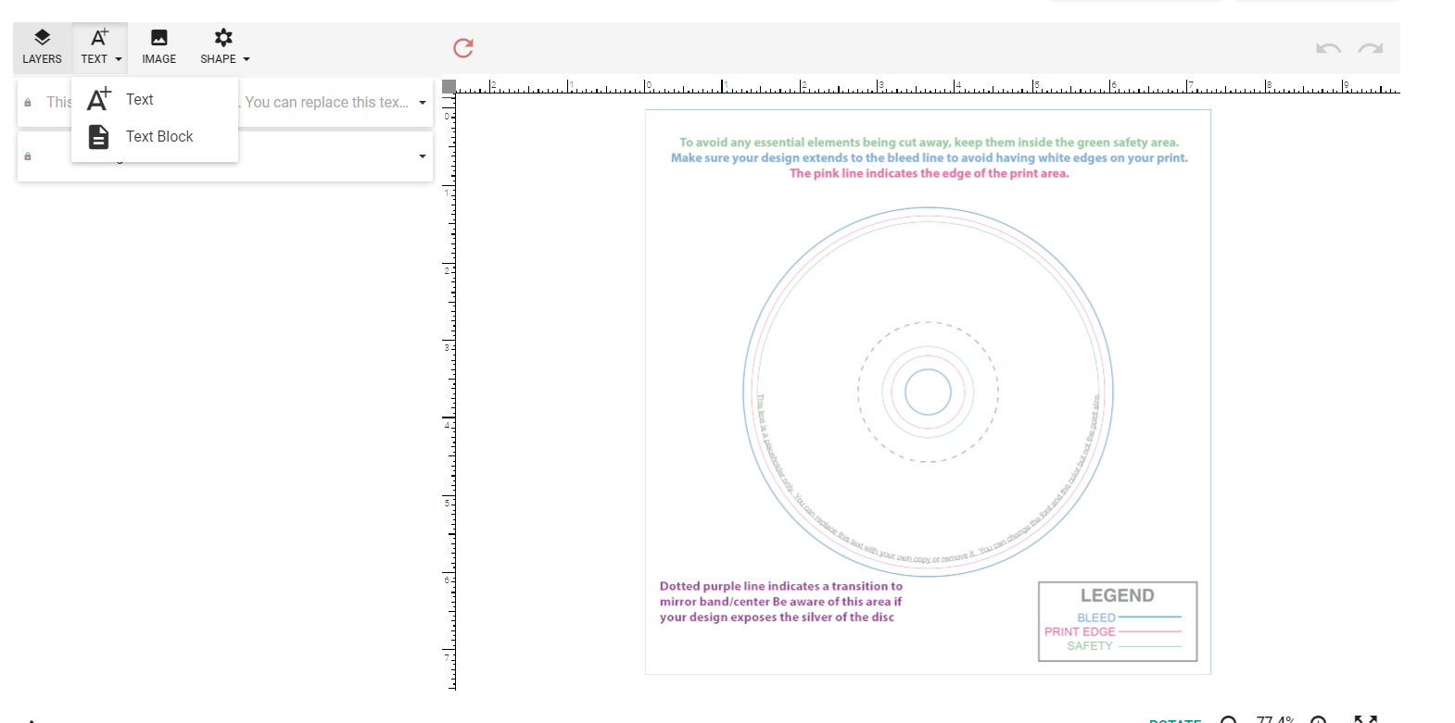This screenshot has width=1455, height=723.
Task: Click the 'LEGEND' heading on the canvas
Action: pos(1118,595)
